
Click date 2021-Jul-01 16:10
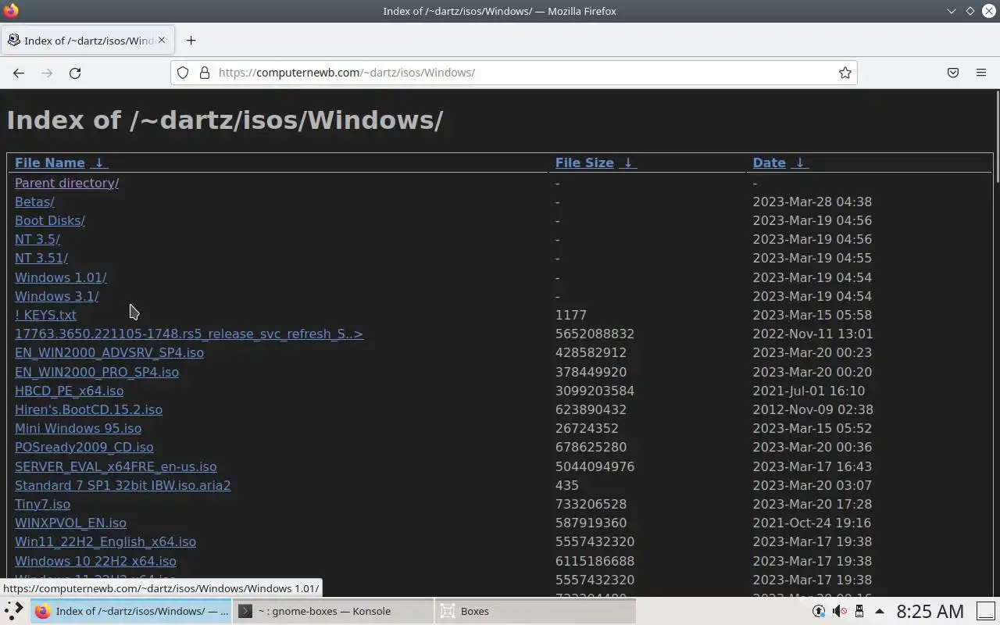[809, 391]
